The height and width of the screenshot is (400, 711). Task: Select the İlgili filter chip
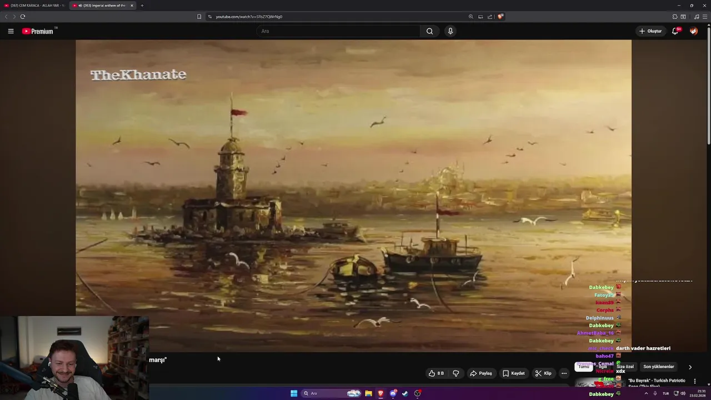coord(602,367)
